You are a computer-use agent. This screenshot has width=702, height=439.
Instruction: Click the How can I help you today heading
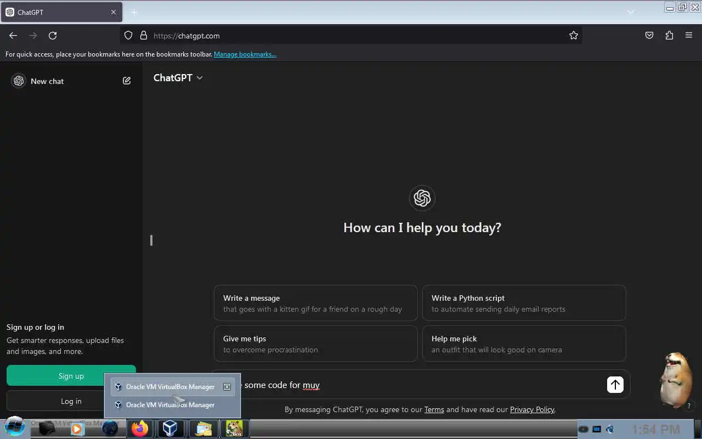(x=422, y=228)
